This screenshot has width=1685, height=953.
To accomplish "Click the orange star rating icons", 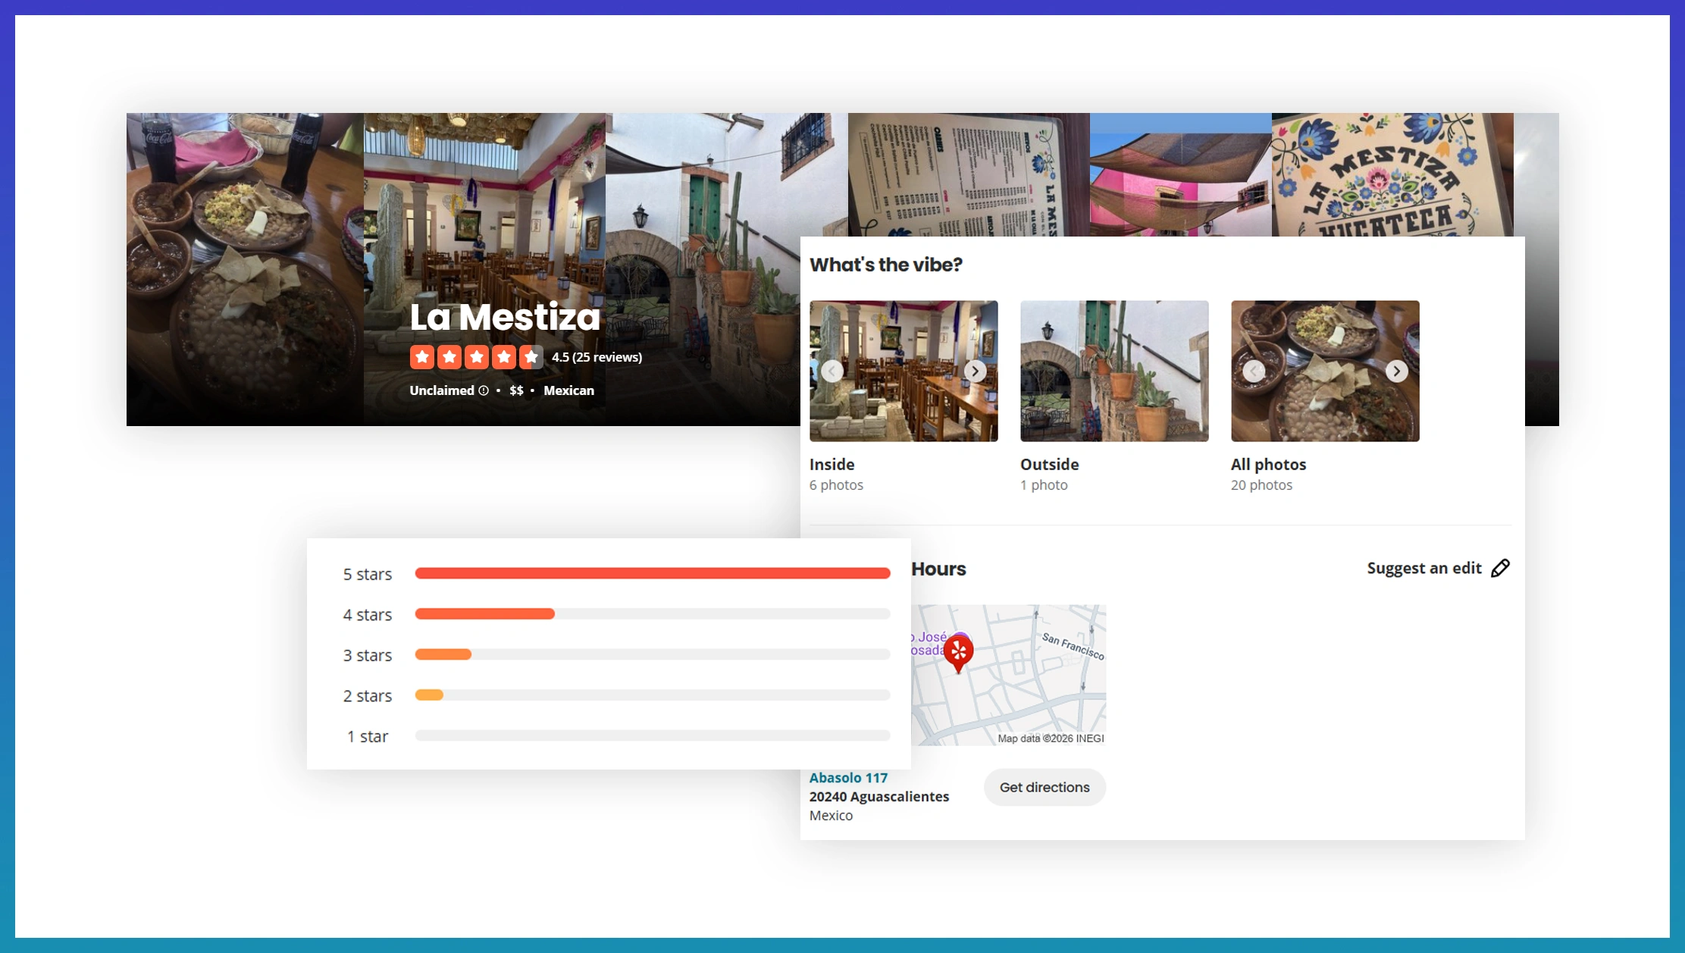I will 476,357.
